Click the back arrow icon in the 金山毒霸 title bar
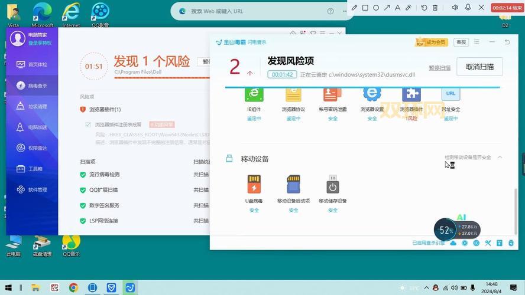Viewport: 525px width, 295px height. 507,42
